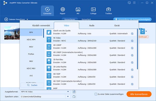Open the hamburger menu in title bar
This screenshot has width=156, height=101.
pos(134,3)
